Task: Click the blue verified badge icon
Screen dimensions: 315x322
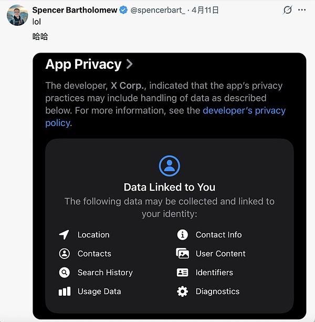Action: tap(124, 10)
